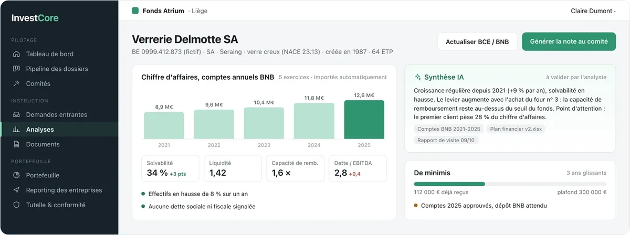Click the 2024 revenue bar
The width and height of the screenshot is (630, 235).
pyautogui.click(x=314, y=121)
